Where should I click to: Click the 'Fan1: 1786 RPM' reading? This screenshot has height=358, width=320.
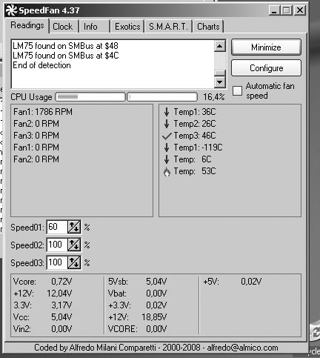(x=43, y=112)
